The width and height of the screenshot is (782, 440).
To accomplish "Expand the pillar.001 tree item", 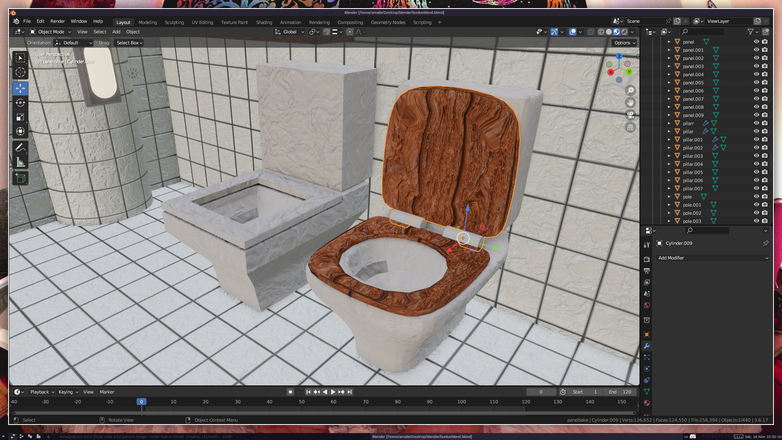I will click(x=669, y=140).
